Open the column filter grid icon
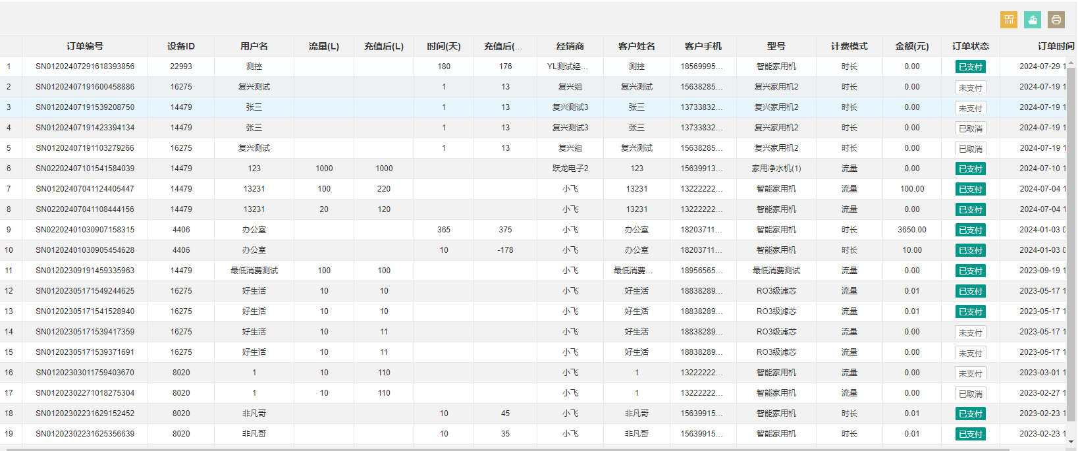1078x451 pixels. tap(1008, 20)
